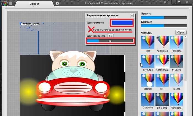Click the Яркость label
193x116 pixels.
(x=146, y=14)
